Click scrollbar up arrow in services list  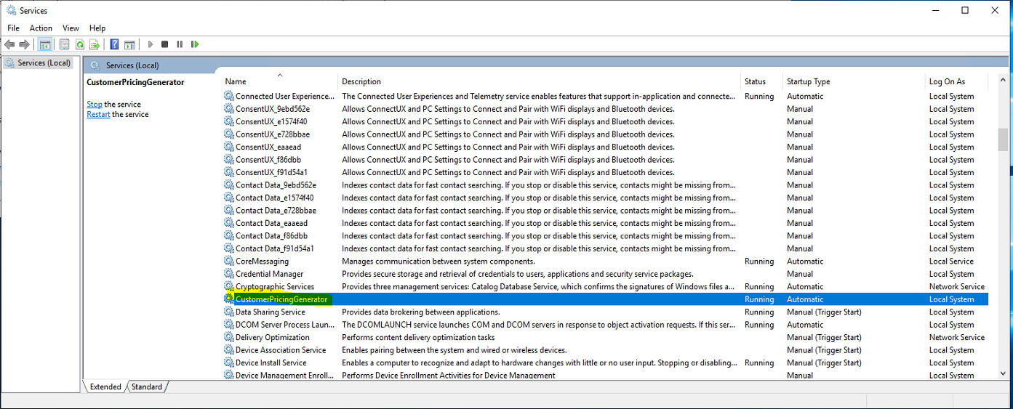coord(1003,80)
